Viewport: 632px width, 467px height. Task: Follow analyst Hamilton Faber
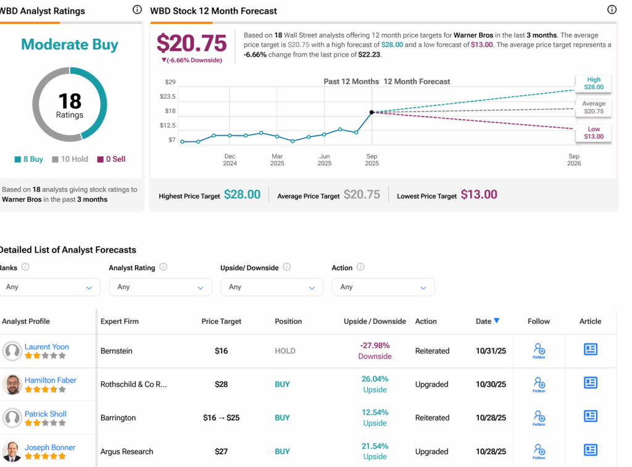coord(539,384)
